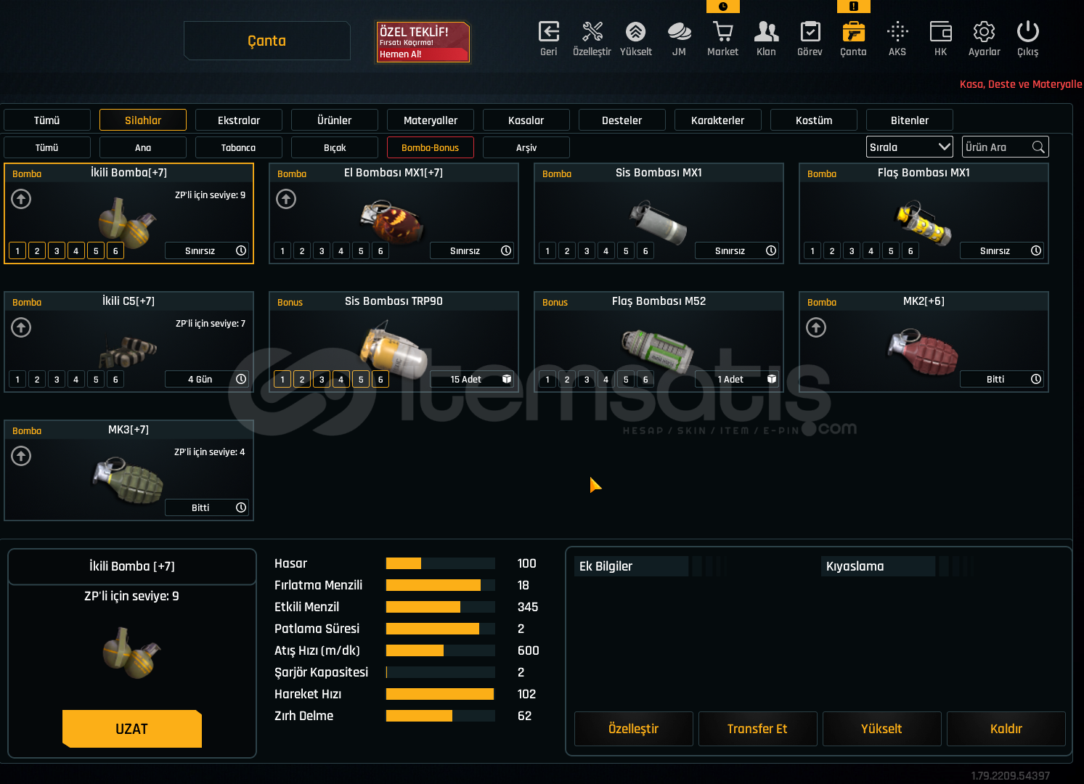Expand the Ek Bilgiler panel header

[x=630, y=566]
